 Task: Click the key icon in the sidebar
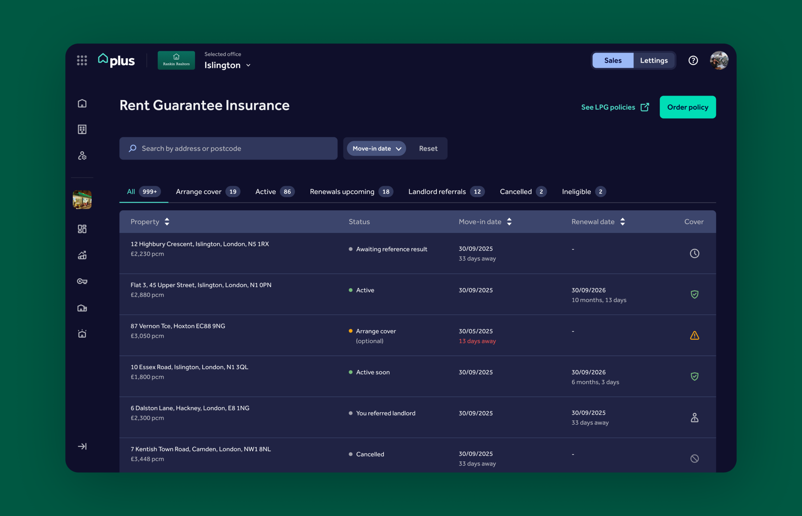(82, 281)
